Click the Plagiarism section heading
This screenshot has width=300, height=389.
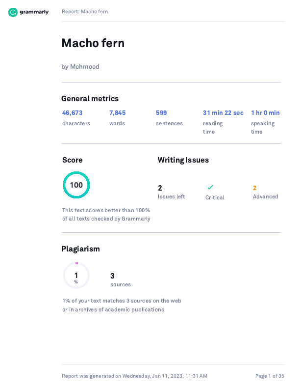(x=80, y=249)
